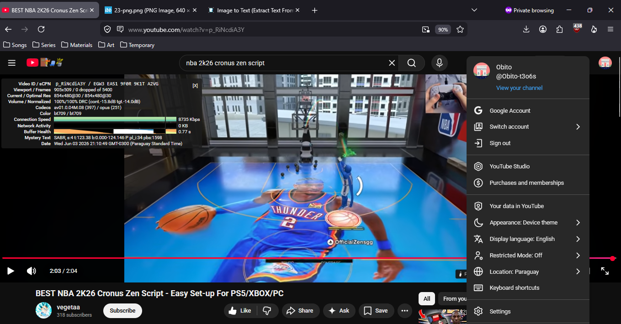Expand Location: Paraguay options

pos(528,272)
